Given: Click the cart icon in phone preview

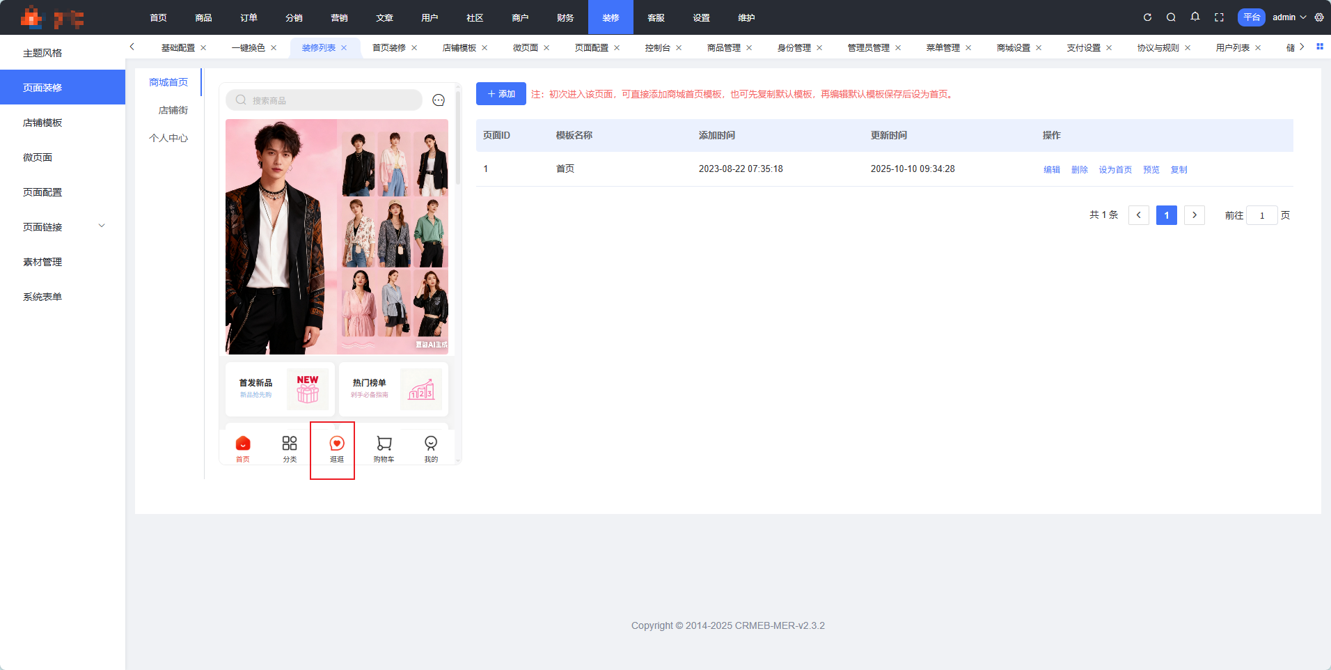Looking at the screenshot, I should pyautogui.click(x=384, y=444).
